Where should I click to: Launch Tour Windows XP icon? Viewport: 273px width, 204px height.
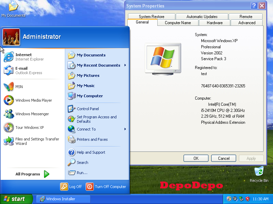pyautogui.click(x=9, y=127)
